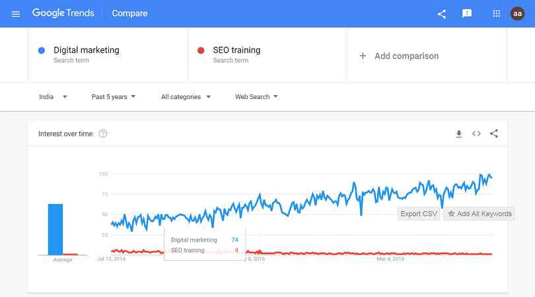Edit the Digital marketing search term

[x=87, y=50]
